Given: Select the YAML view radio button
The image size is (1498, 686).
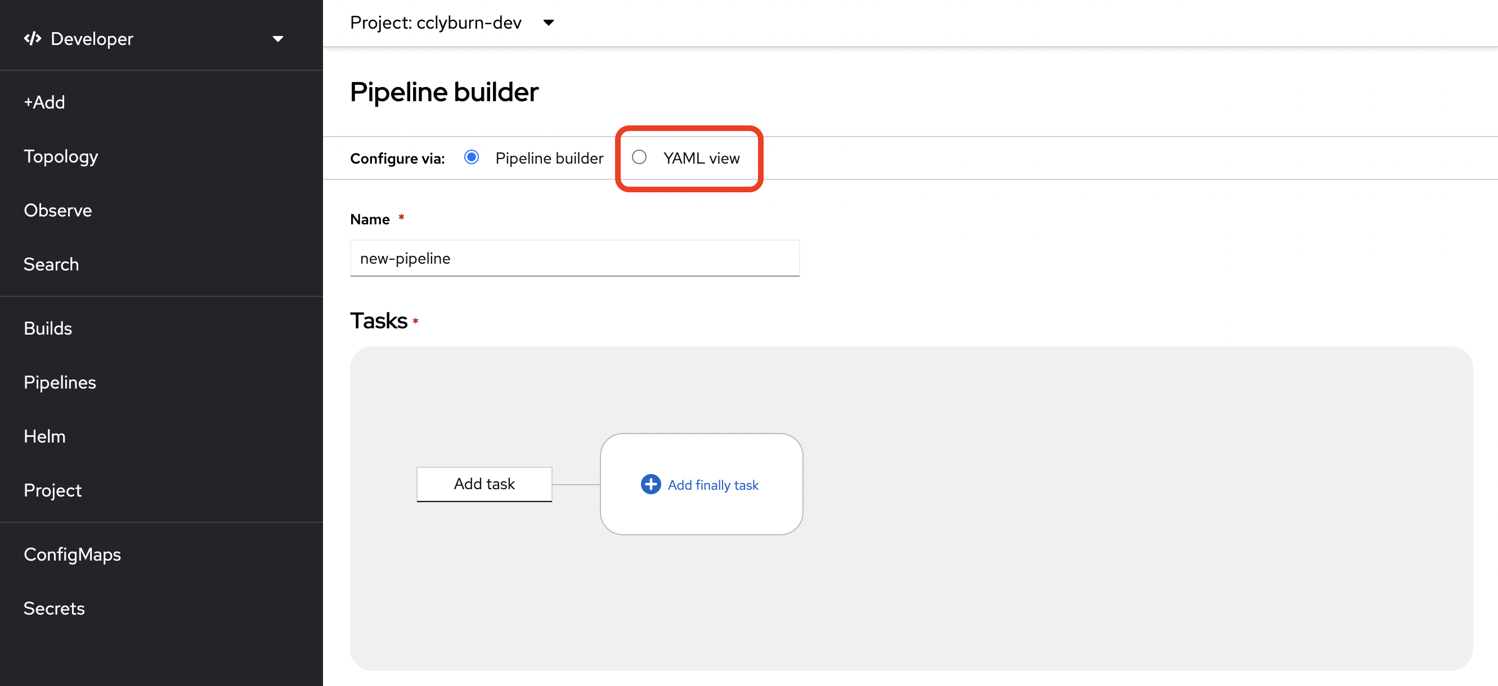Looking at the screenshot, I should click(x=639, y=157).
